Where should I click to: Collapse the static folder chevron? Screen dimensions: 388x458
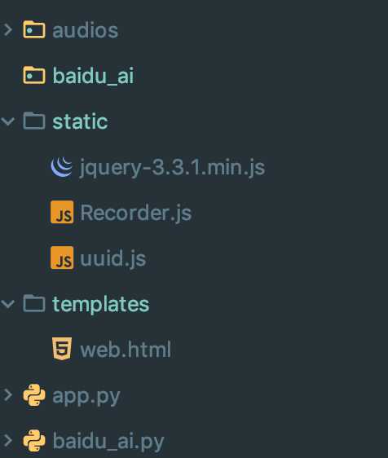(x=7, y=121)
